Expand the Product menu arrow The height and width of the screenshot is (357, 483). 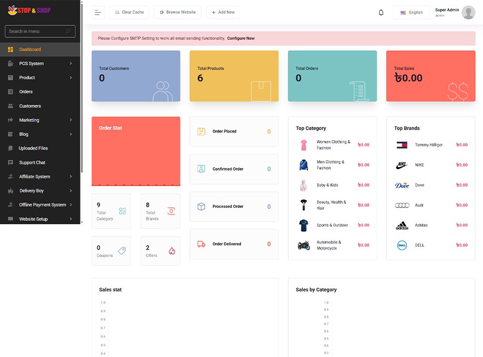coord(71,78)
